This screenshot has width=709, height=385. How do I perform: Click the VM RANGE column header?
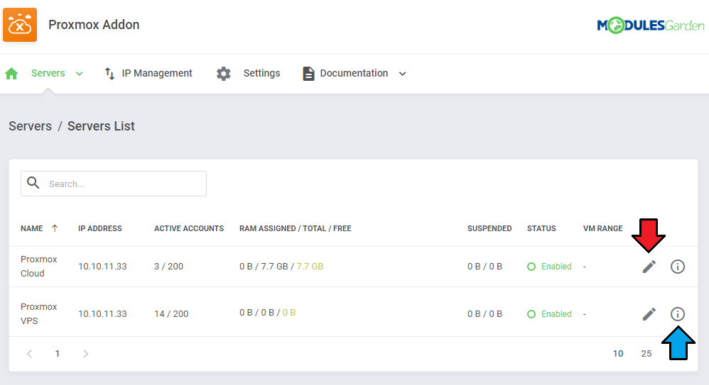click(602, 228)
